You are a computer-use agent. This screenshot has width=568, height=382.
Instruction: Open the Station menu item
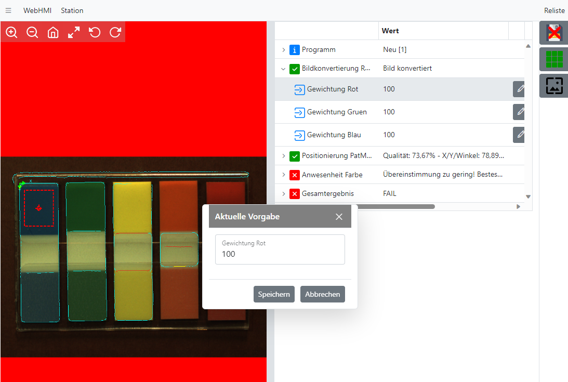pyautogui.click(x=72, y=10)
